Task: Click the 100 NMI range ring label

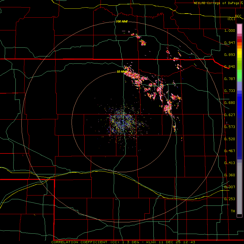Action: 122,21
